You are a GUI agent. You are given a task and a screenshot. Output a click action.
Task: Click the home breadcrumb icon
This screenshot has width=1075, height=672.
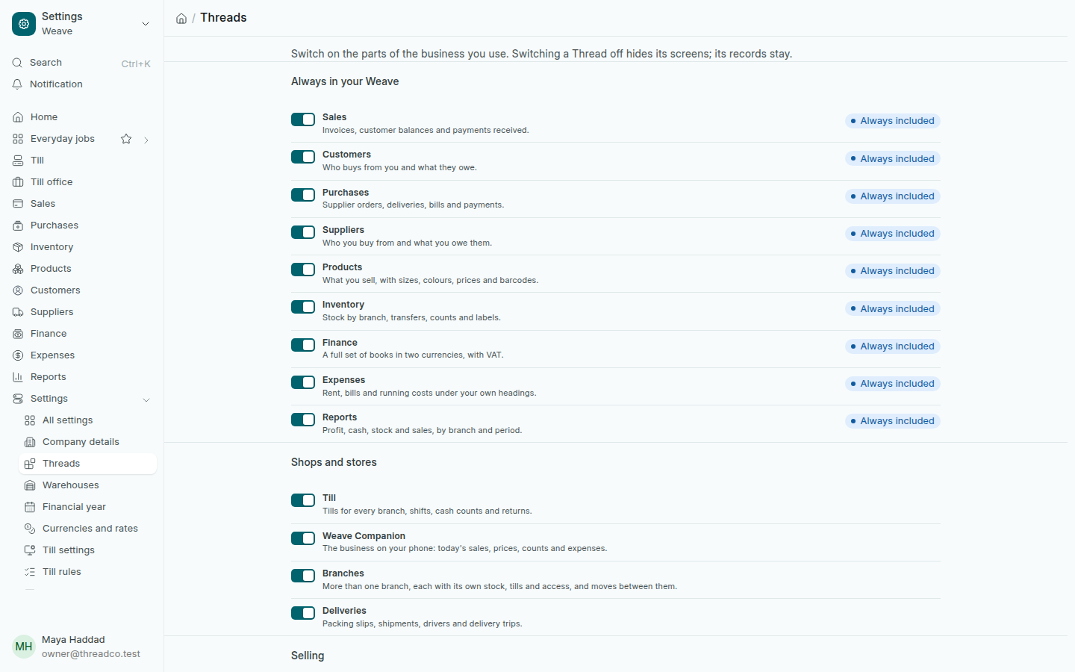click(x=181, y=19)
